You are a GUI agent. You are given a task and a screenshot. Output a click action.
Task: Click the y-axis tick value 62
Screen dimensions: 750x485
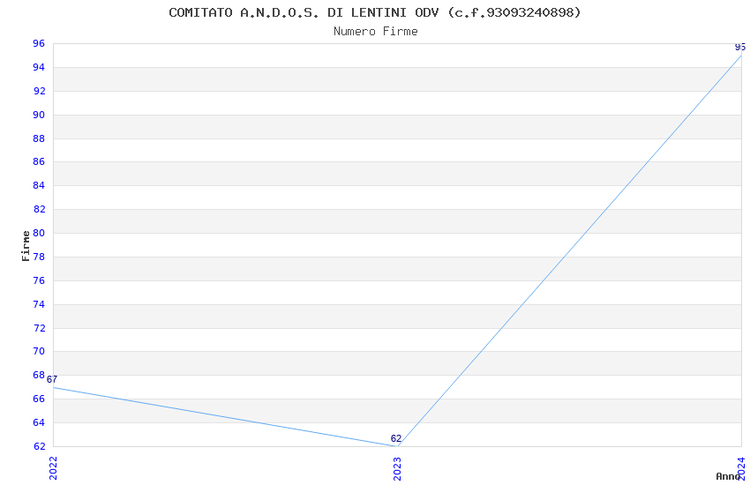point(39,446)
